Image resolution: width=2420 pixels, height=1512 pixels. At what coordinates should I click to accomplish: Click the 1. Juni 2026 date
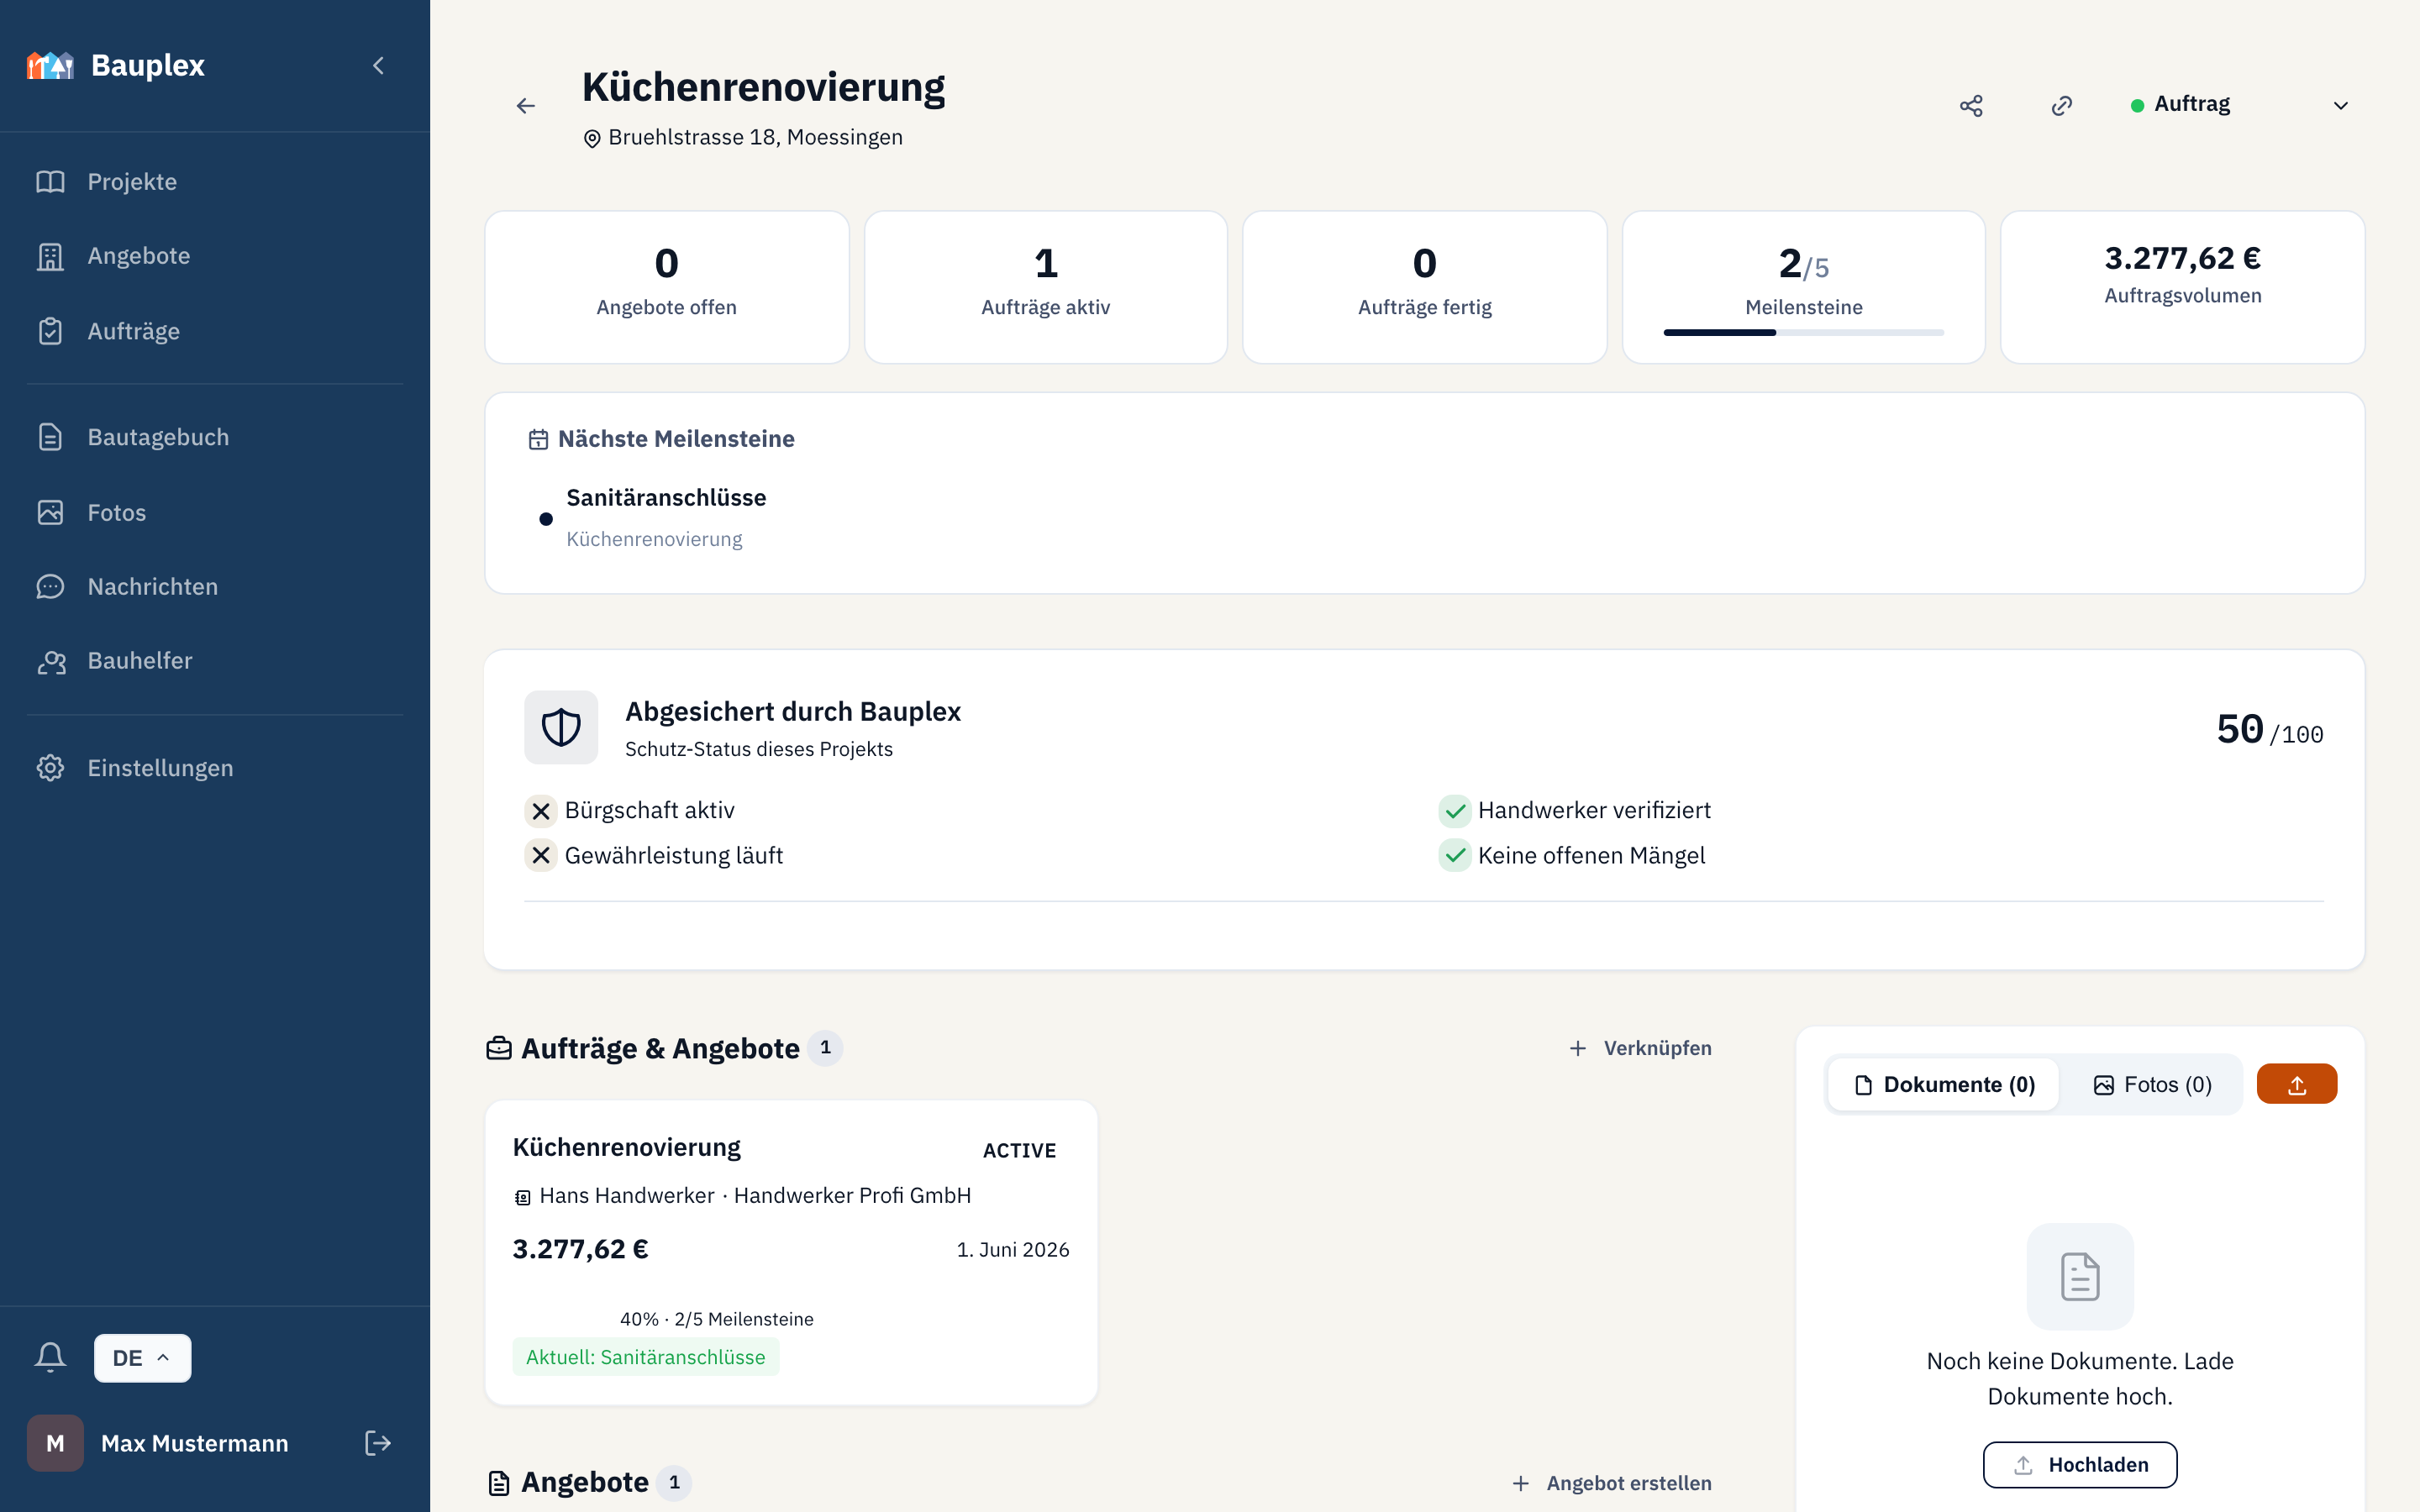1013,1250
